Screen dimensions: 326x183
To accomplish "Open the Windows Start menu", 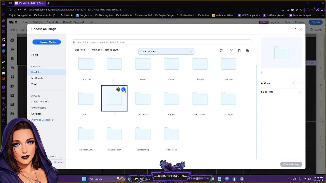I will pyautogui.click(x=84, y=179).
